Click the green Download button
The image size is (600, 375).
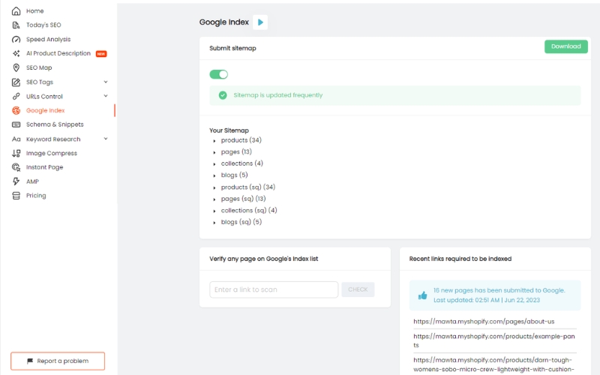coord(566,46)
